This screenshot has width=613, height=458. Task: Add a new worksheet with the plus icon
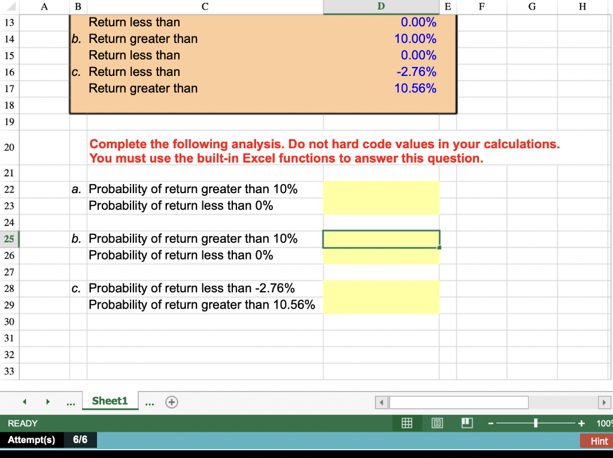click(172, 402)
